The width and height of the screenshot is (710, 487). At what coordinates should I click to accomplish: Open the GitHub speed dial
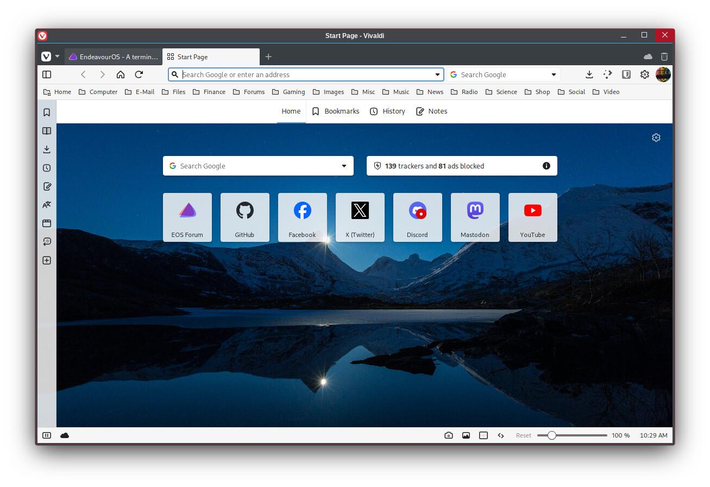[244, 217]
